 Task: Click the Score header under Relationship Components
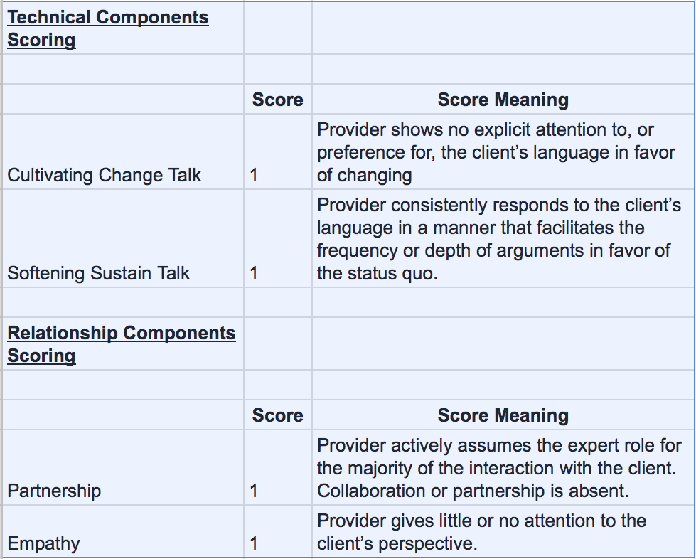(277, 416)
